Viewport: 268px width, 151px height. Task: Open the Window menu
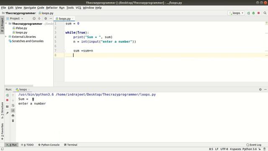[x=88, y=8]
